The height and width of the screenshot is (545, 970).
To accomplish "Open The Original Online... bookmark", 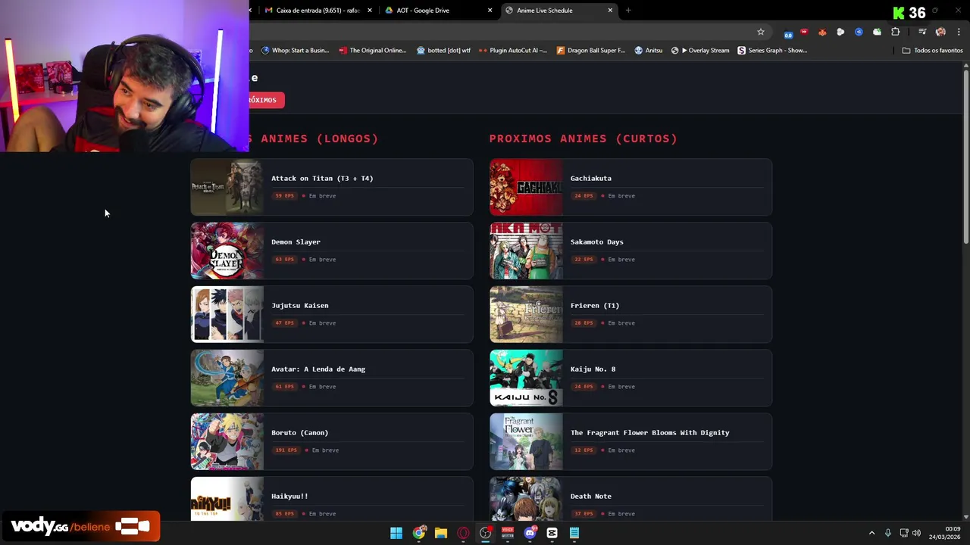I will click(373, 51).
